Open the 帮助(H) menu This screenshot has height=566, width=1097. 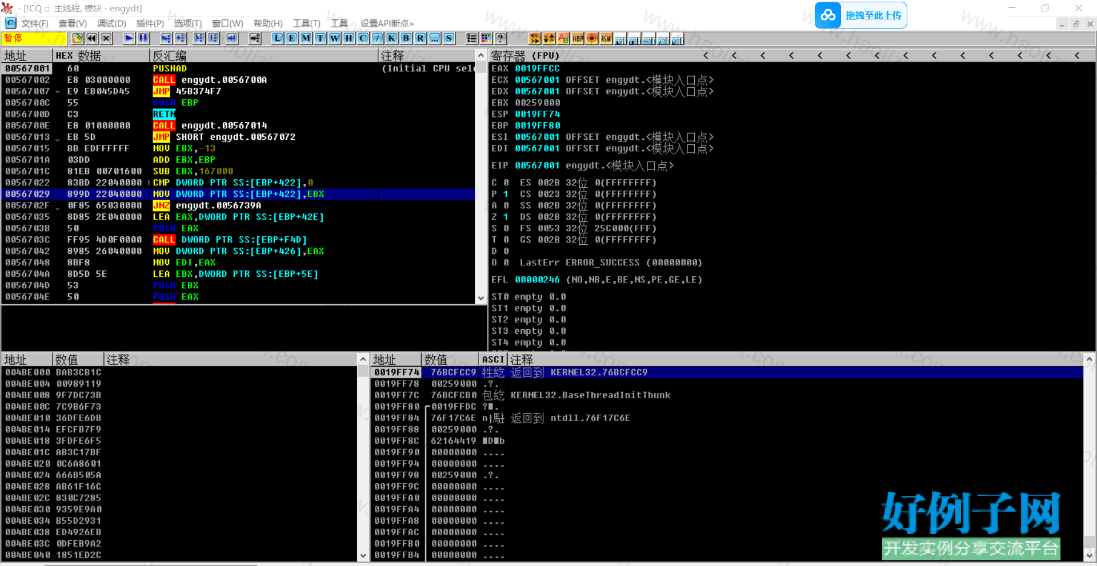click(268, 23)
